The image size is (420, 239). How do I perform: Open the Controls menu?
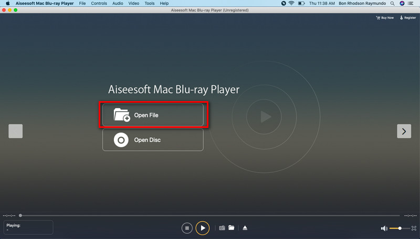tap(99, 3)
